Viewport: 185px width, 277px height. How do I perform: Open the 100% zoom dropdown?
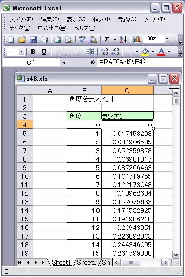click(x=167, y=39)
